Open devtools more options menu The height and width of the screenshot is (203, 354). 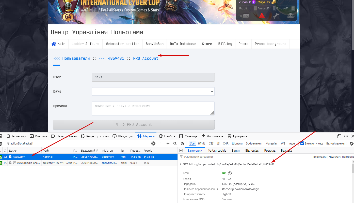click(346, 136)
